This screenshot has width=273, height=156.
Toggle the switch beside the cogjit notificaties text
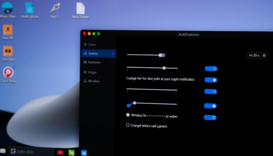211,80
